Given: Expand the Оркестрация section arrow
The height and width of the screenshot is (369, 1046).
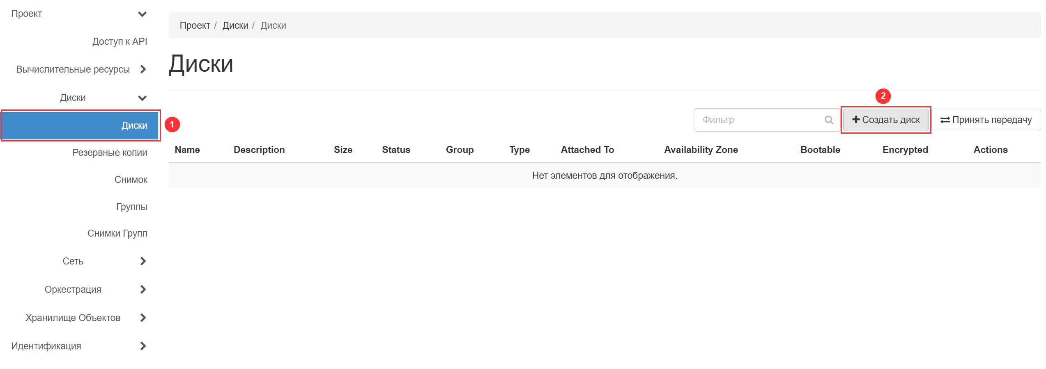Looking at the screenshot, I should tap(143, 289).
